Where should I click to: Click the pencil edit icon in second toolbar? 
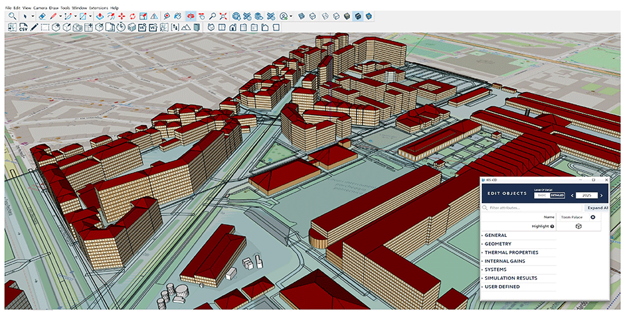[x=34, y=27]
